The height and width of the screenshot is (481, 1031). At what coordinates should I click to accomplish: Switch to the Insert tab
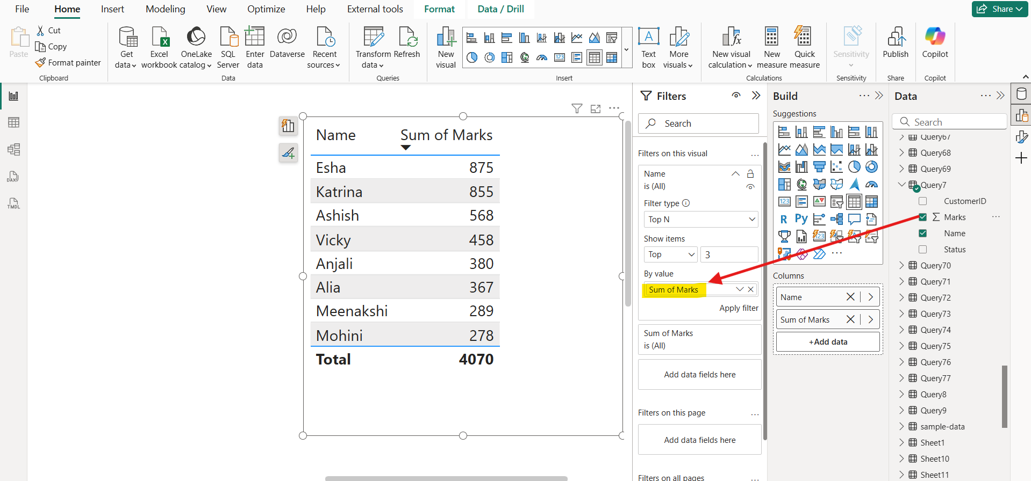pyautogui.click(x=112, y=9)
